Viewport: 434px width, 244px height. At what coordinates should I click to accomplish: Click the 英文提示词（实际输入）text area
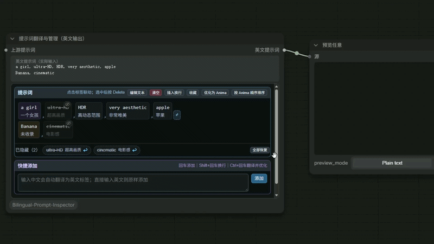(x=145, y=69)
